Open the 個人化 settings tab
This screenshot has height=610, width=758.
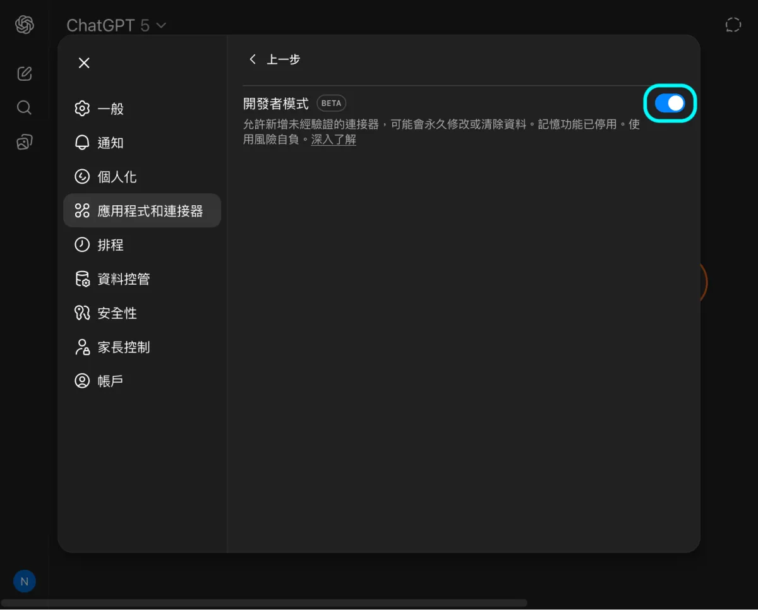[117, 177]
